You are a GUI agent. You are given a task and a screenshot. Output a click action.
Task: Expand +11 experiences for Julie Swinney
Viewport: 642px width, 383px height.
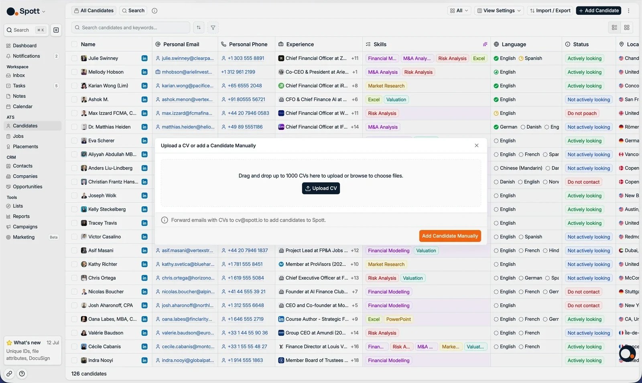355,58
